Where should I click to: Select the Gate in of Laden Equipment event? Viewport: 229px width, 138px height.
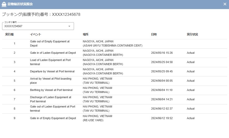click(53, 53)
